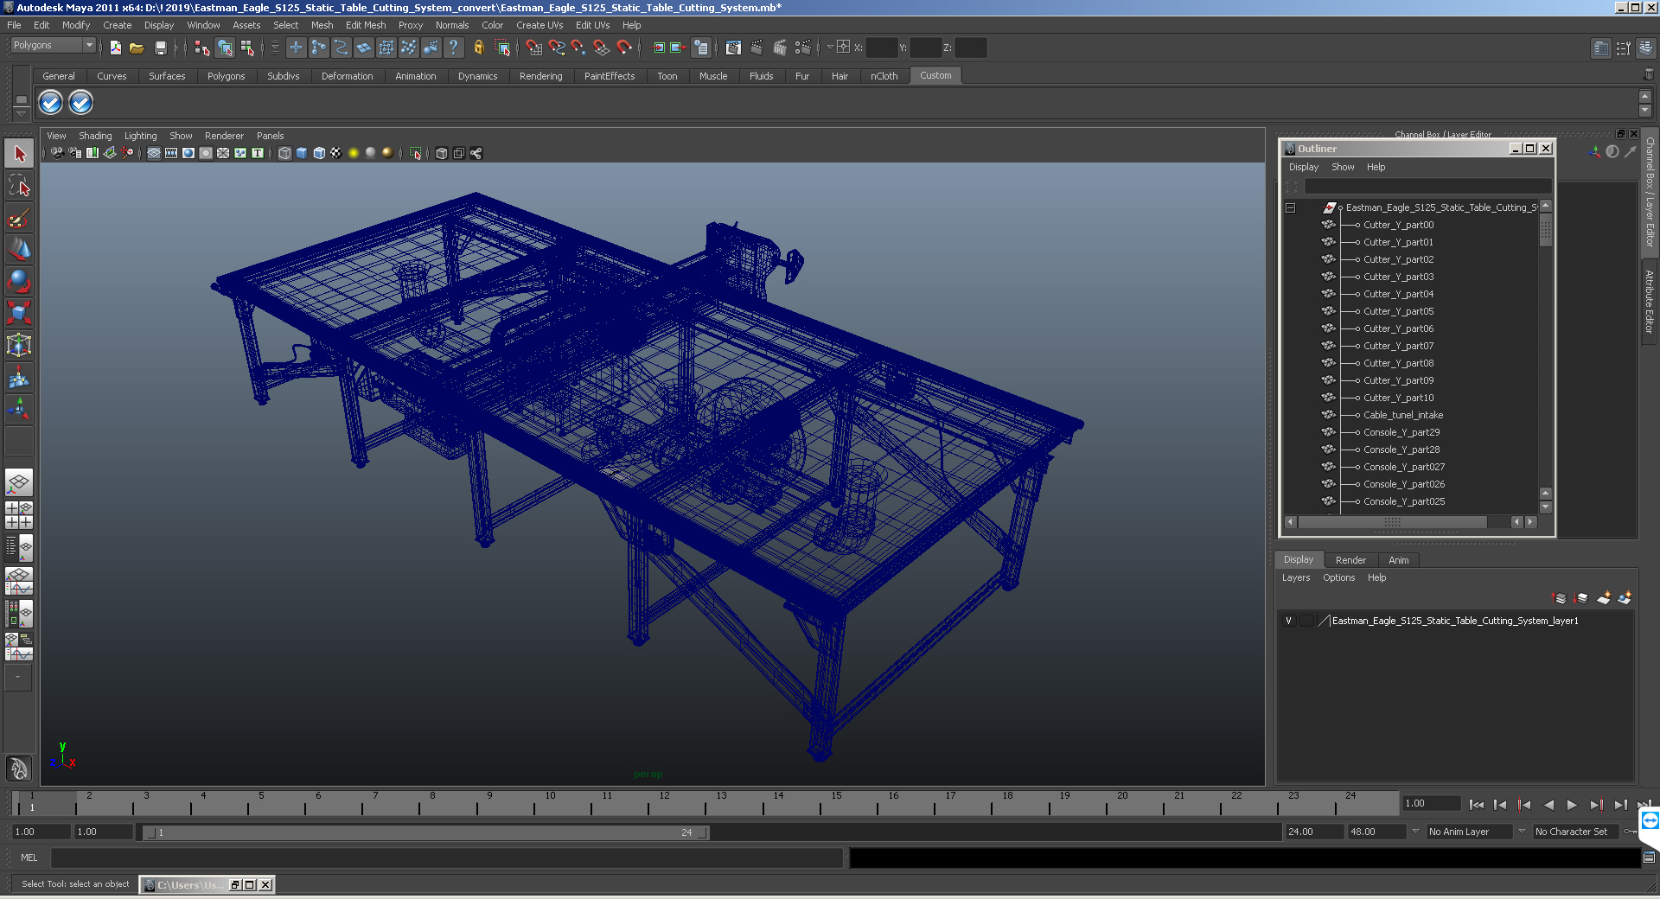Expand the toolbox layout options arrow

point(17,677)
